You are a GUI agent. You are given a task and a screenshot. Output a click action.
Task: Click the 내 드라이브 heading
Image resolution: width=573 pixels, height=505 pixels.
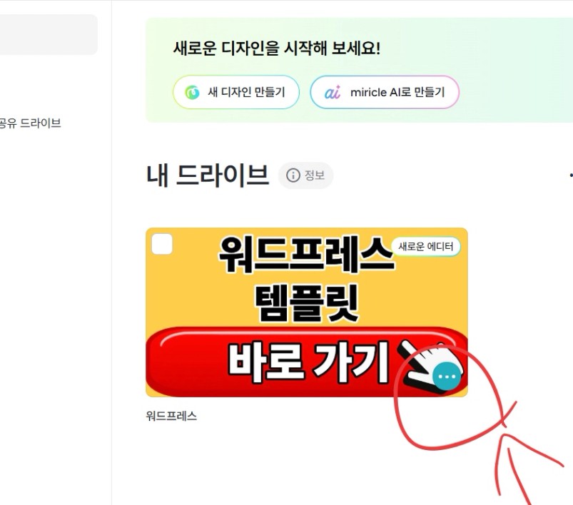point(208,175)
